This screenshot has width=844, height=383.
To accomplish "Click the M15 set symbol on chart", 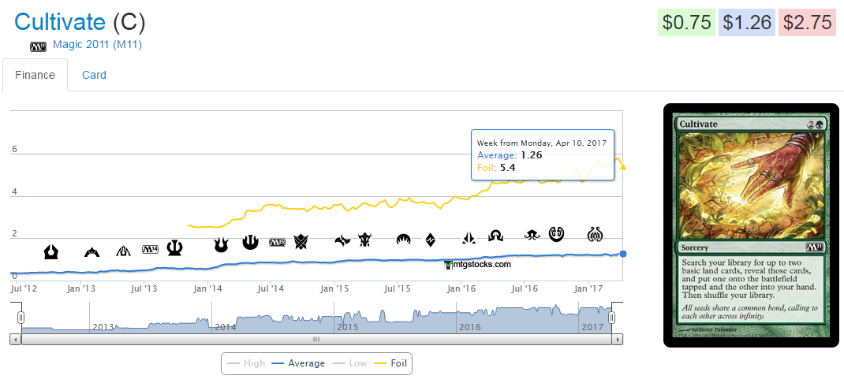I will (277, 243).
